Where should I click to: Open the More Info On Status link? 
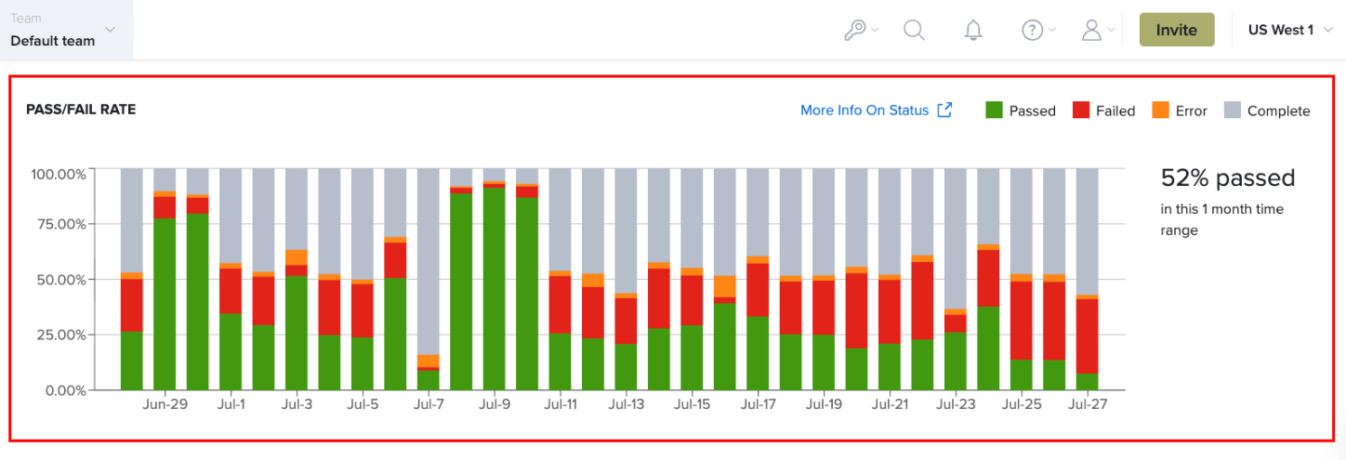[864, 110]
